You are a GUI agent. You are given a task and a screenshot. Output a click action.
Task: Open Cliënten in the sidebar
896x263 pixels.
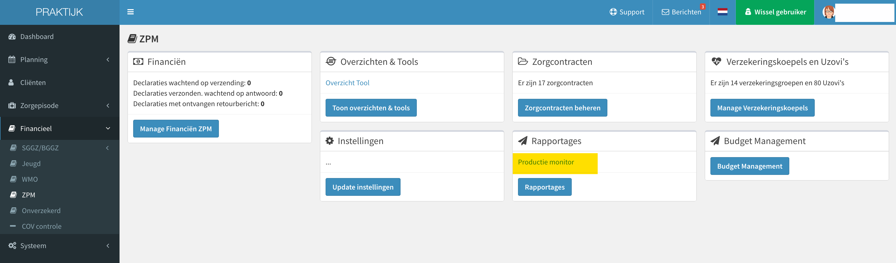coord(60,83)
